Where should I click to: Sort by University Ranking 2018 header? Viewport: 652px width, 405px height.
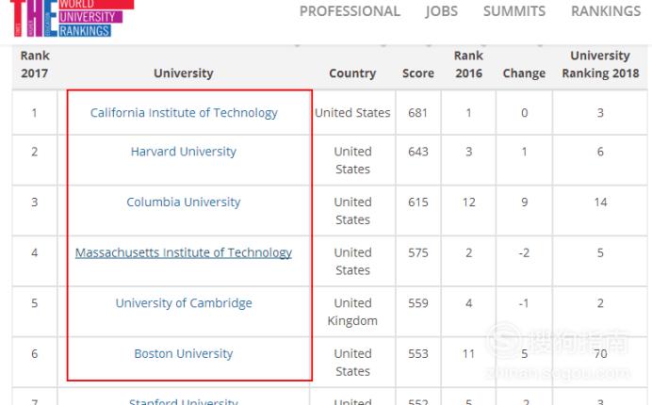pos(600,64)
